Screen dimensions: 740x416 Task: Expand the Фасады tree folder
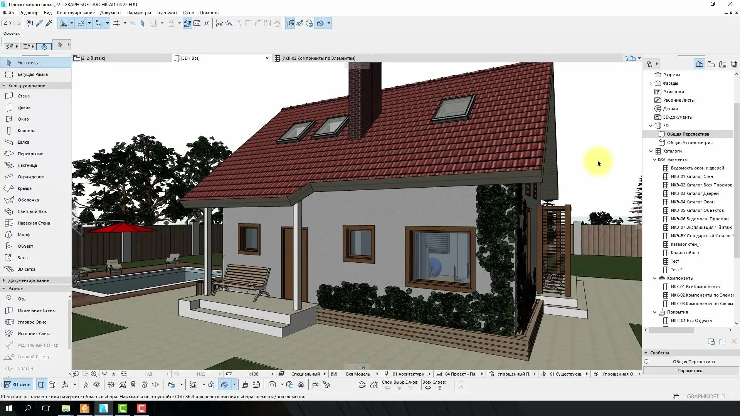[651, 83]
